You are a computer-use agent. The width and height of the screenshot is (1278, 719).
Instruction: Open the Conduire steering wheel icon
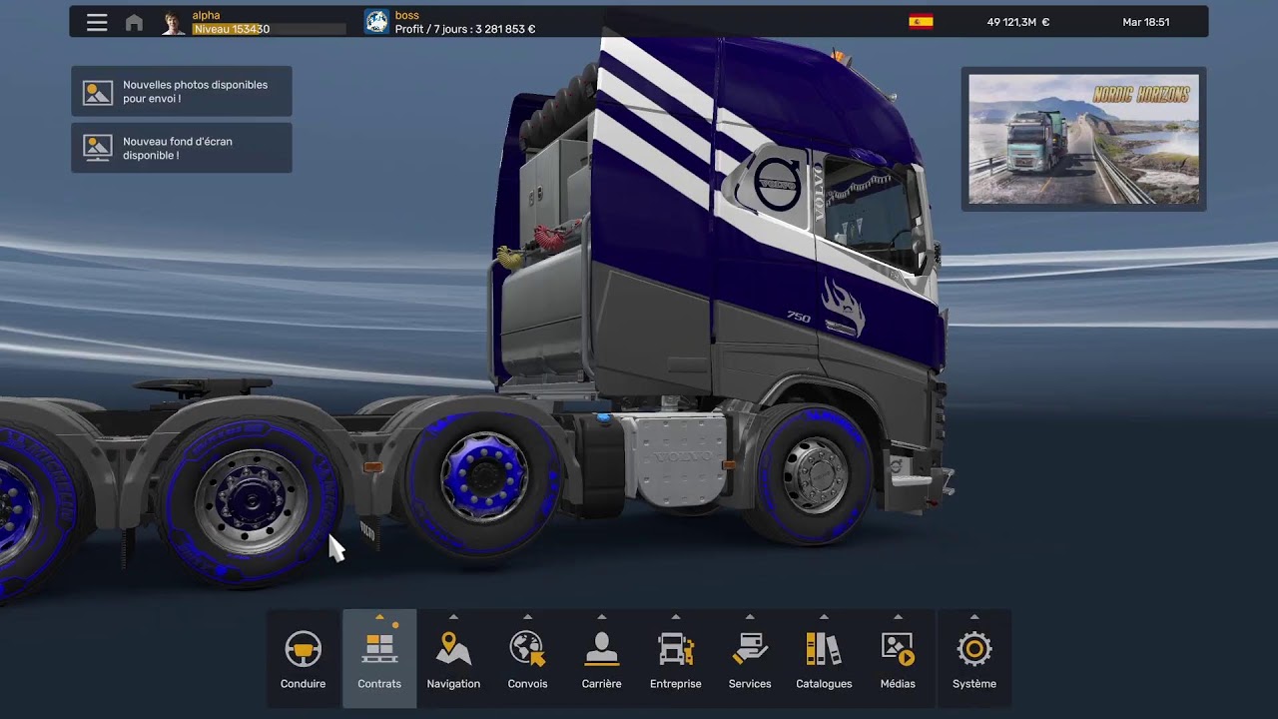tap(303, 650)
